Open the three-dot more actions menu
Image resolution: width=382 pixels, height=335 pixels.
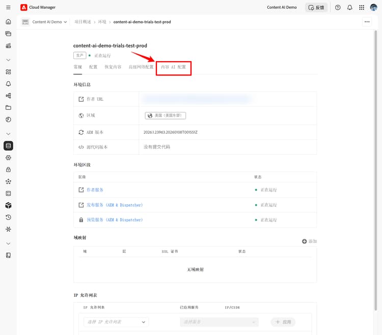[367, 22]
